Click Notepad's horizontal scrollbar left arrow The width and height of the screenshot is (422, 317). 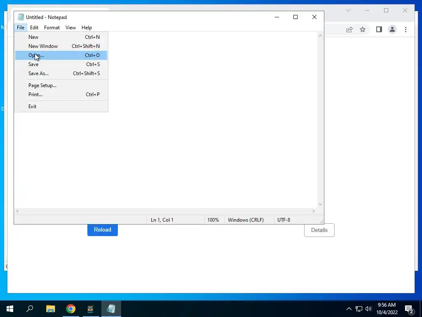pos(17,211)
